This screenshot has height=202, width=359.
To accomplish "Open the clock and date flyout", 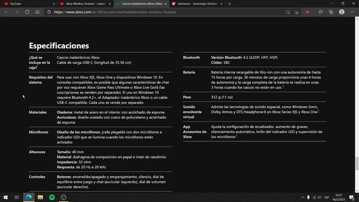I will click(339, 197).
